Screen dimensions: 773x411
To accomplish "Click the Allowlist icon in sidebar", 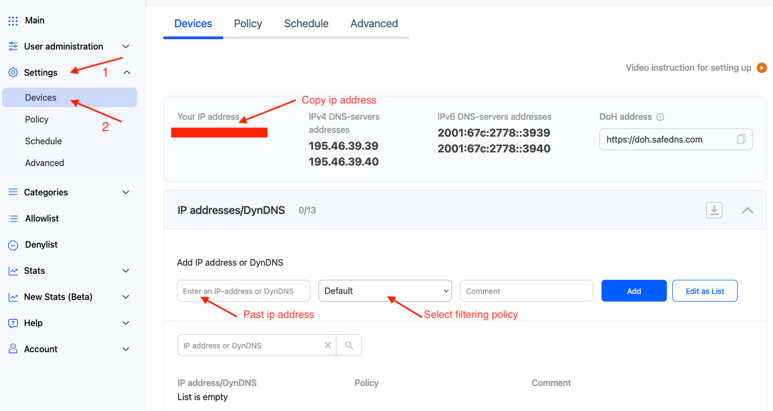I will (x=13, y=218).
